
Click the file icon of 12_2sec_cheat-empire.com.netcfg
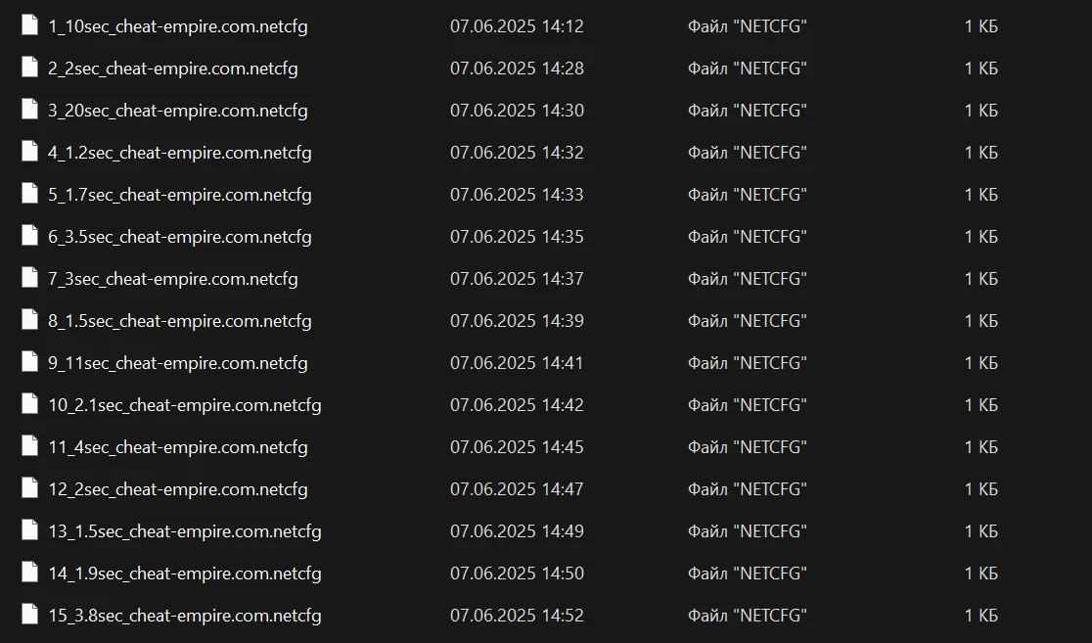click(x=29, y=489)
